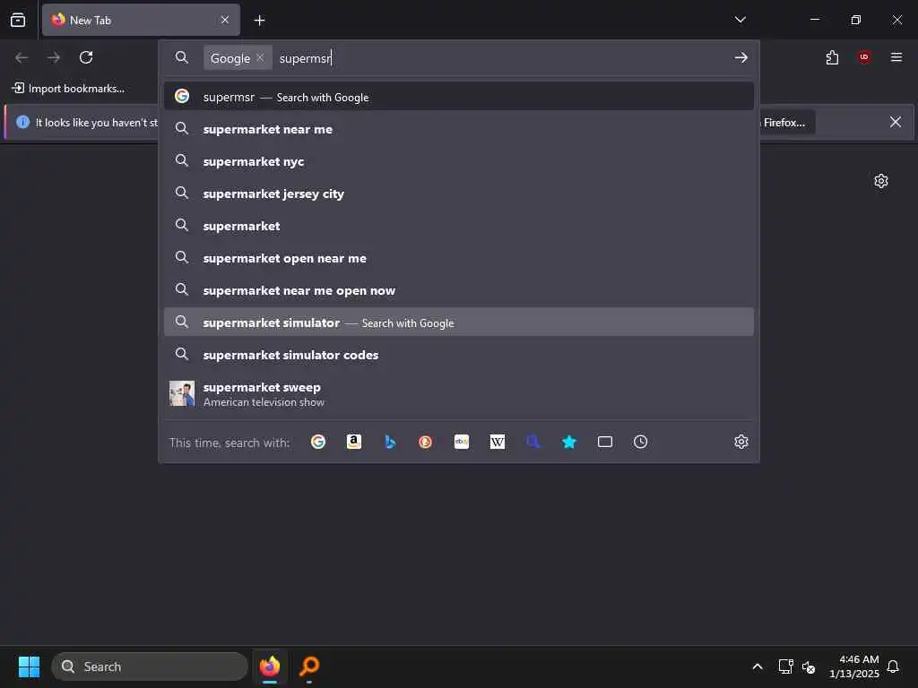Select 'supermsr — Search with Google' result
This screenshot has height=688, width=918.
click(x=458, y=97)
